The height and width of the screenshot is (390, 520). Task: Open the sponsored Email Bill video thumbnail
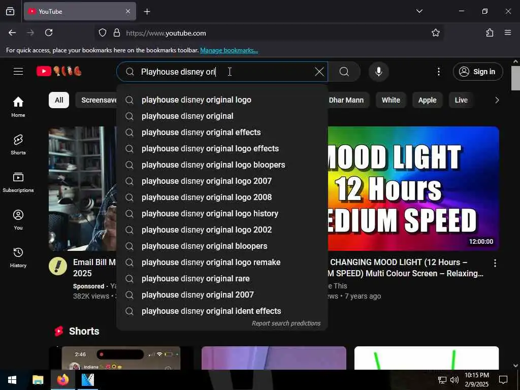click(x=83, y=188)
